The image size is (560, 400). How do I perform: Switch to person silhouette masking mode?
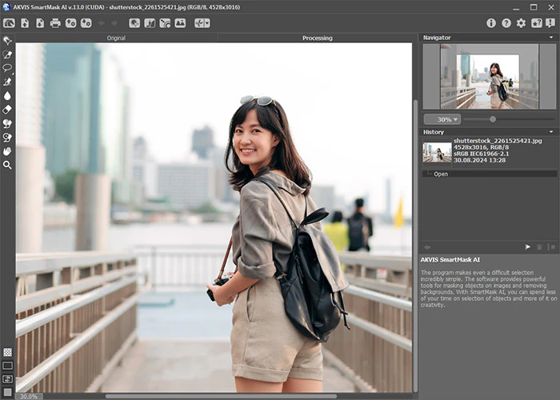(150, 23)
